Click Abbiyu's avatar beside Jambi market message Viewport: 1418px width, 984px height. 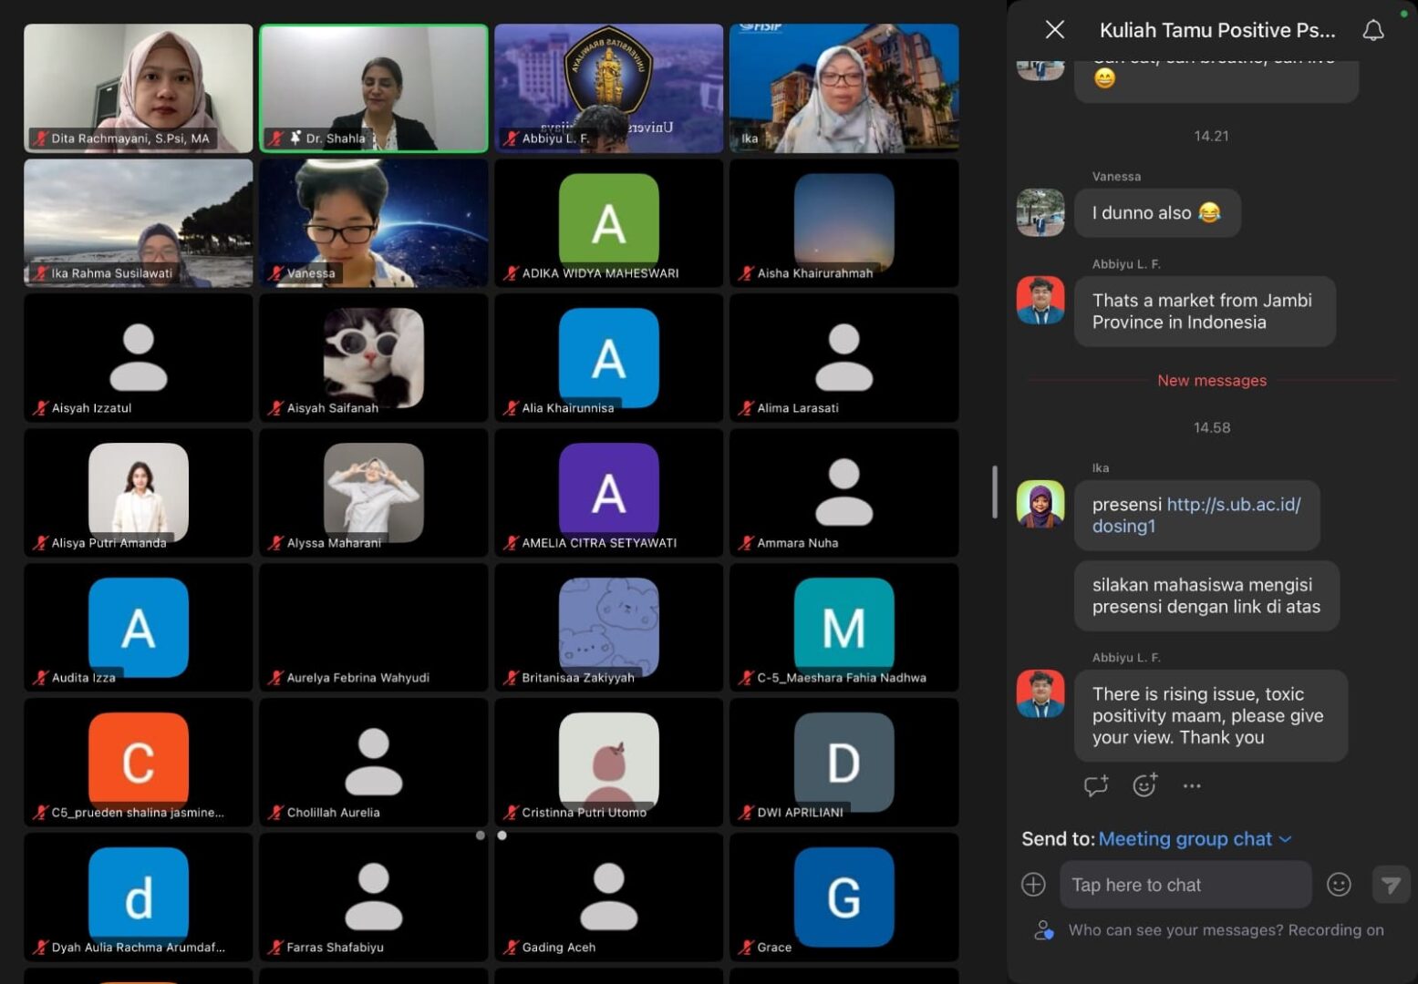(x=1040, y=300)
